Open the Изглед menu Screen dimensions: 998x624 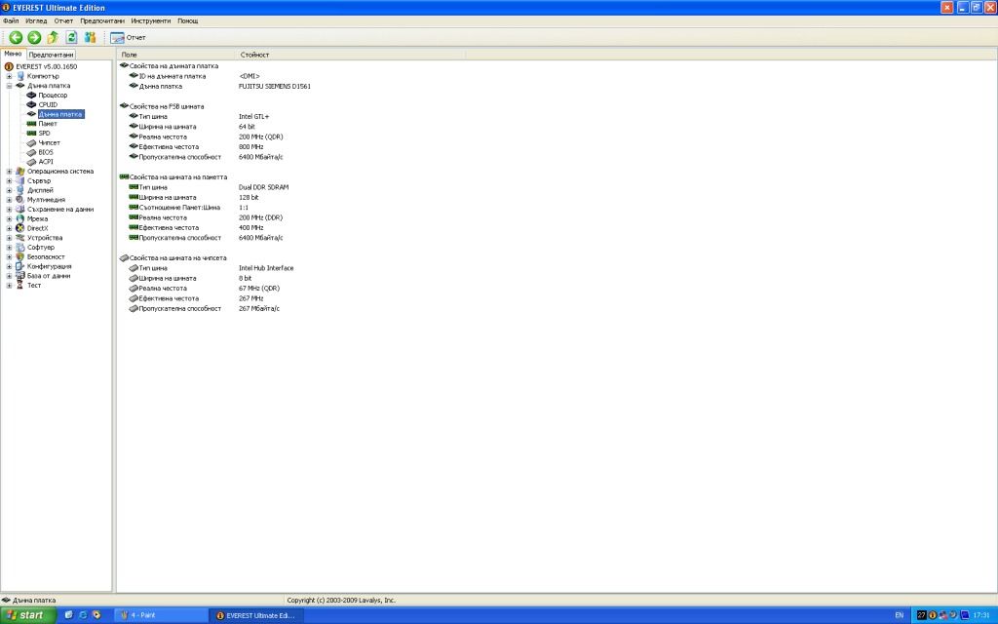click(x=36, y=21)
